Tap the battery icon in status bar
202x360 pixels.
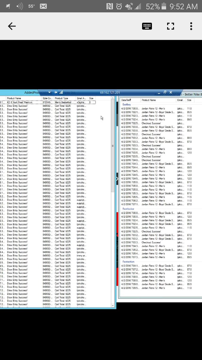tap(164, 6)
